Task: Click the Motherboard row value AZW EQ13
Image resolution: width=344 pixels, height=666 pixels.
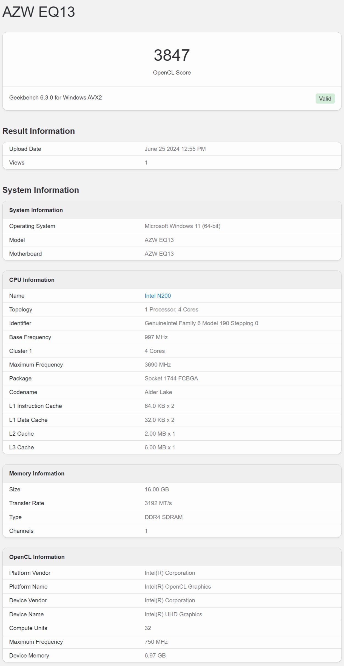Action: pos(159,254)
